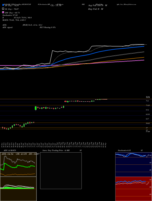Screen dimensions: 152x201
Task: Select the '50 Day = 70.07' label
Action: [12, 9]
